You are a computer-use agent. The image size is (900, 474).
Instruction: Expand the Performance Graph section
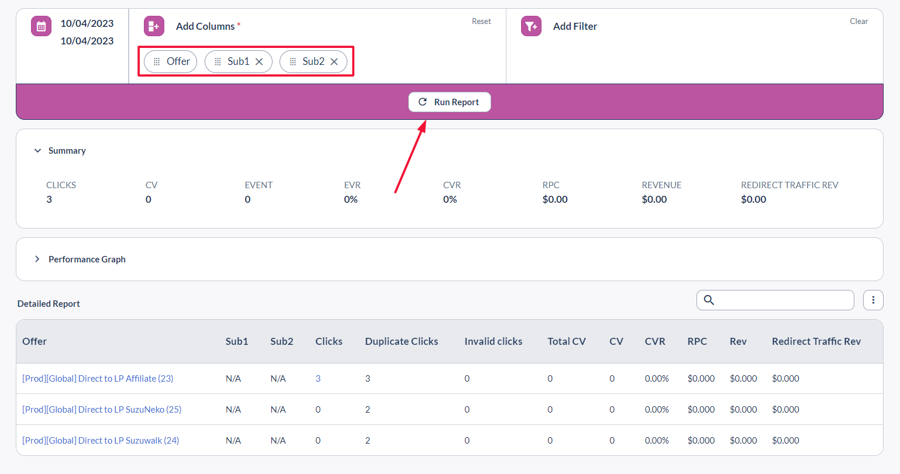37,259
